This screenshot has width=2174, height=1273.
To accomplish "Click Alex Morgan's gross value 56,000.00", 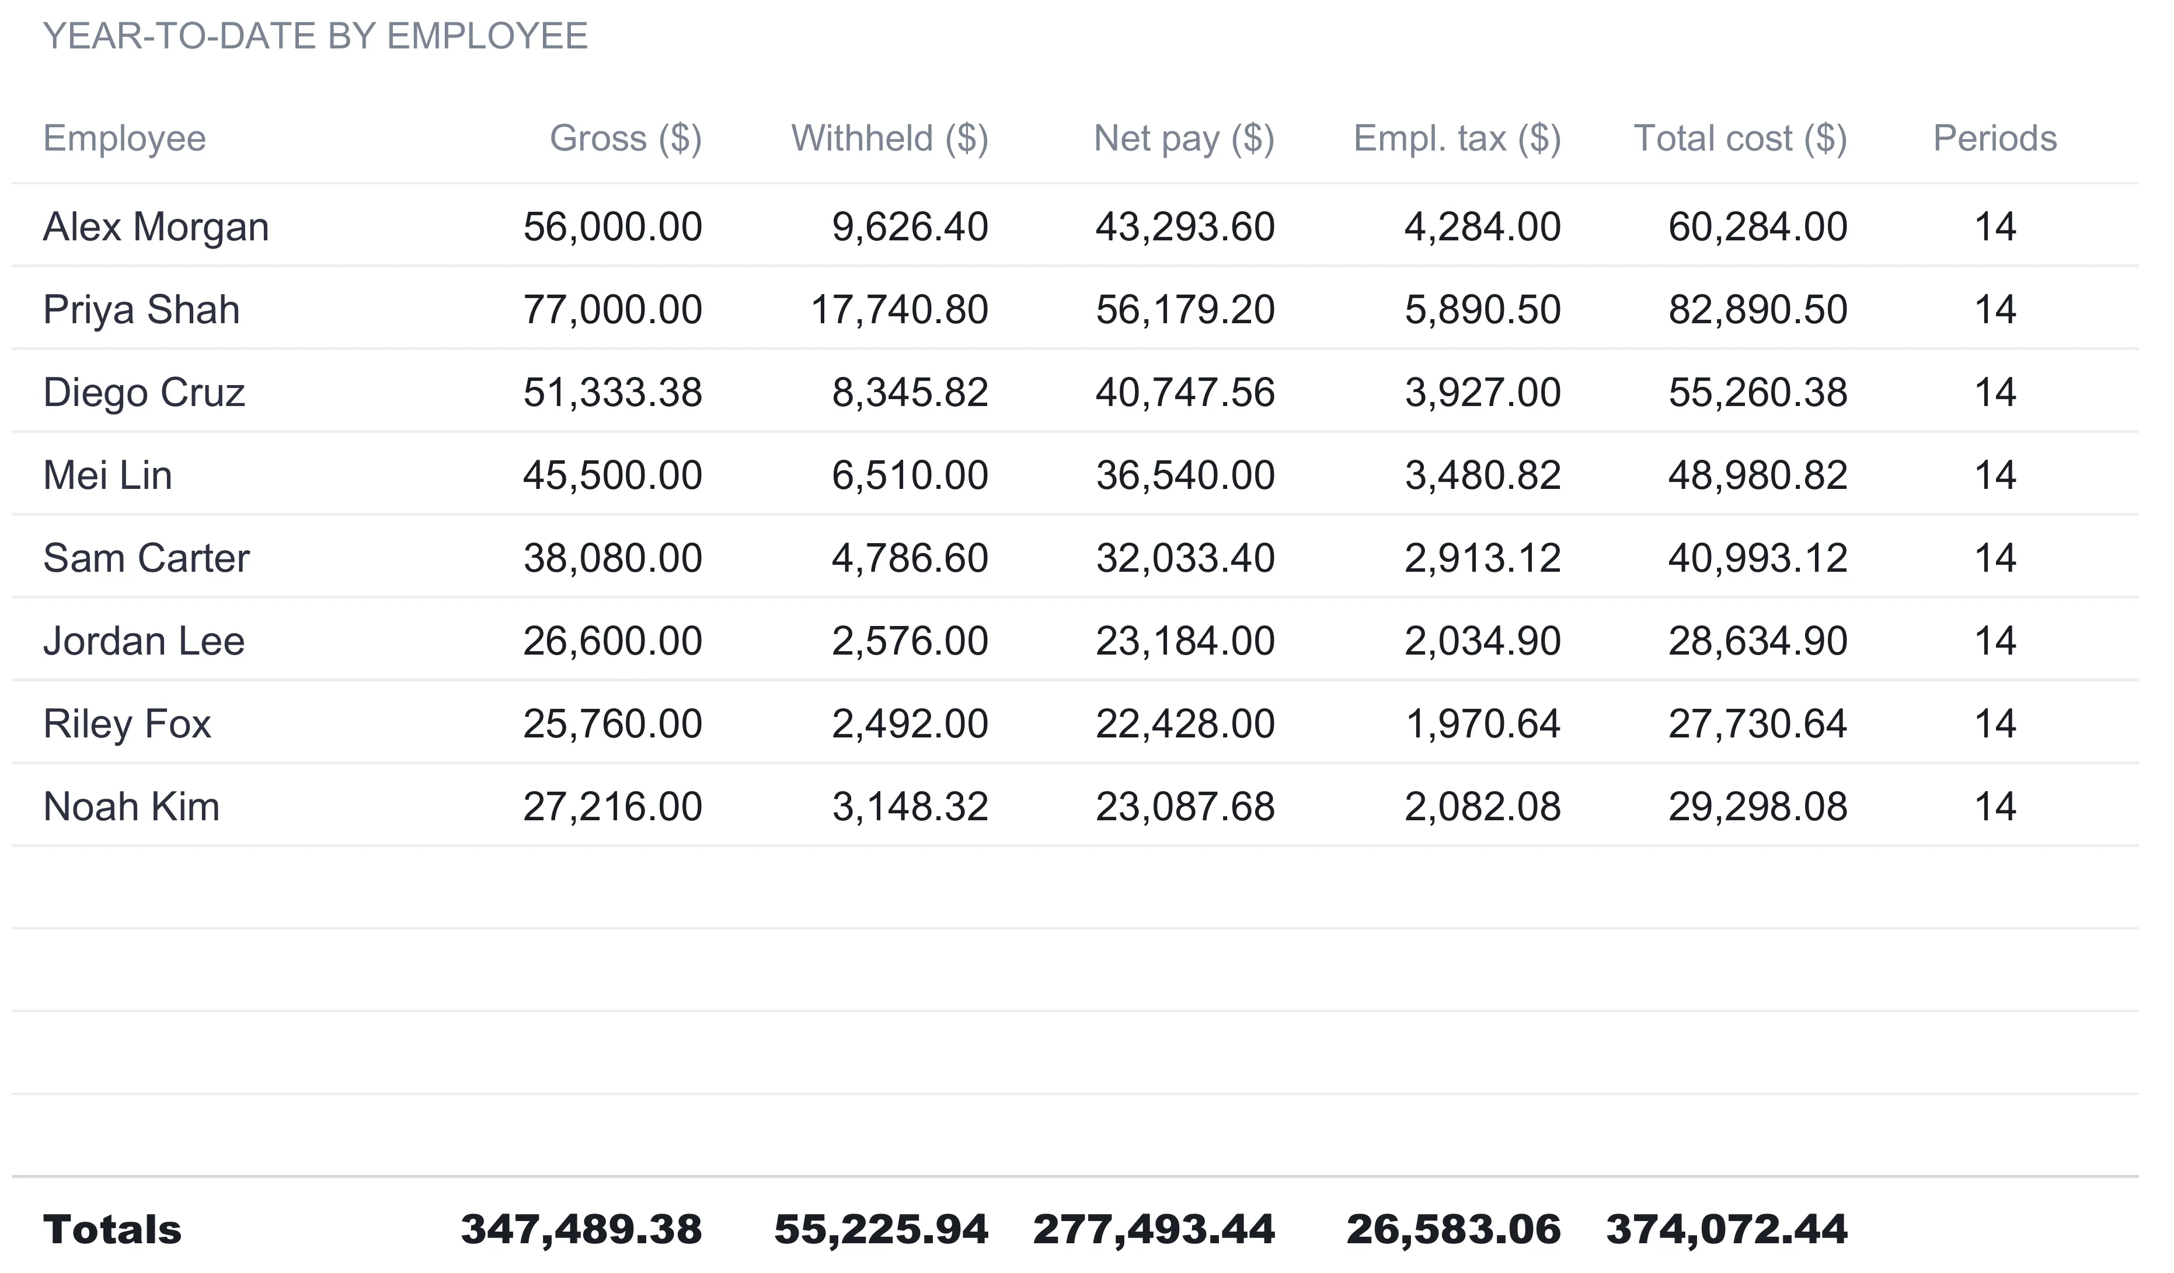I will coord(614,228).
